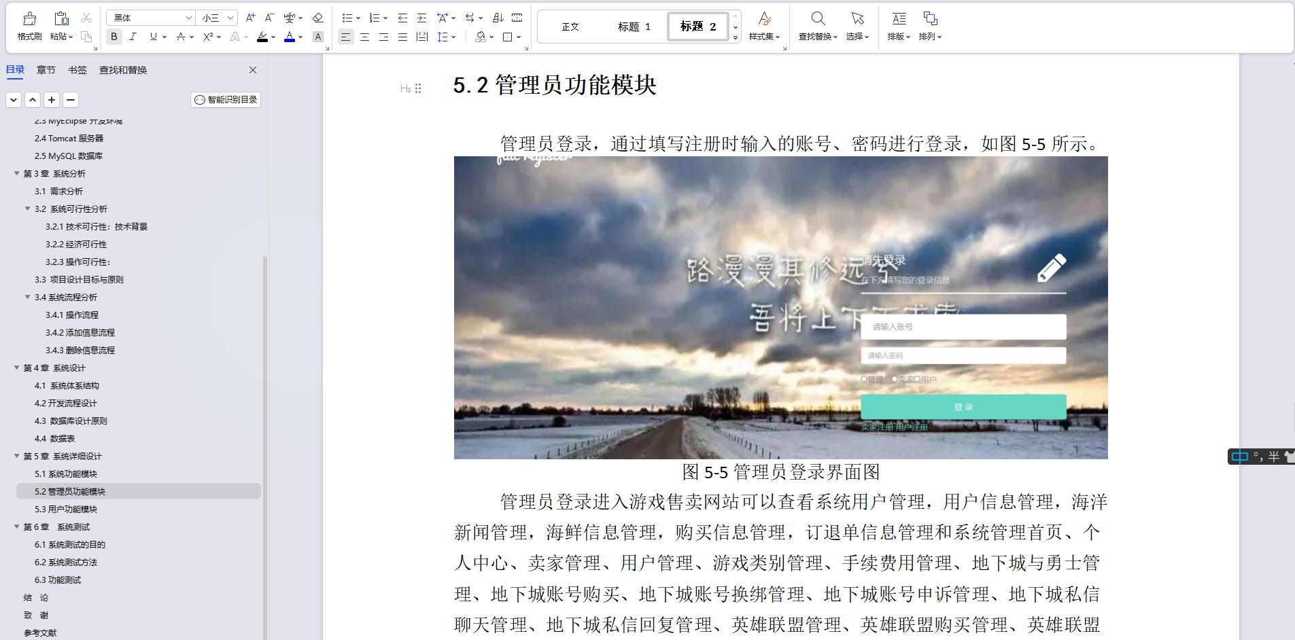1295x640 pixels.
Task: Open the 排列 arrange button
Action: [930, 26]
